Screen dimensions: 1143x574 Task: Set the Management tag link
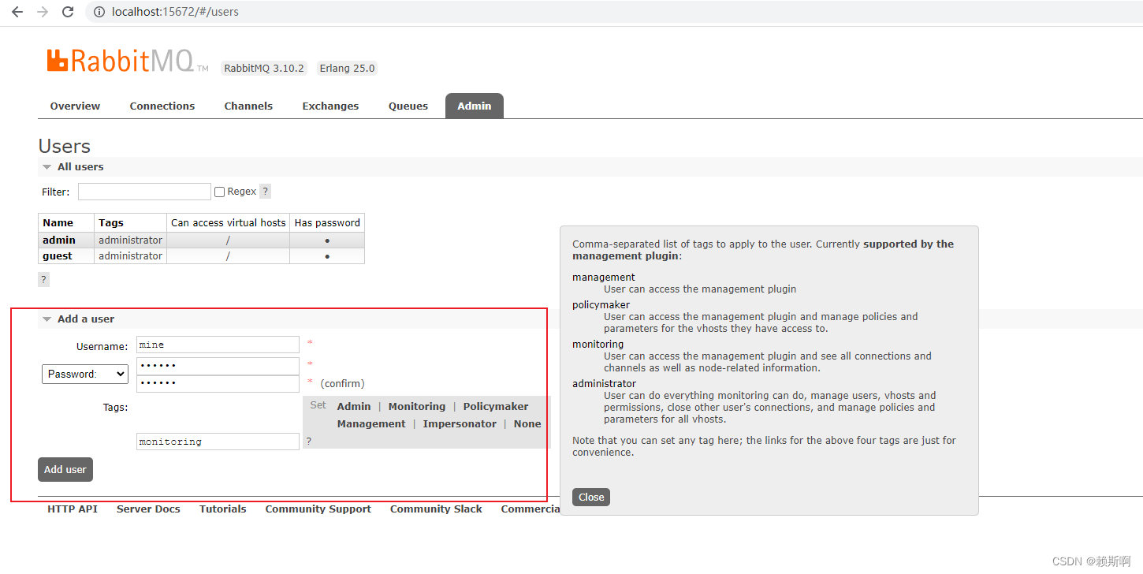point(371,424)
